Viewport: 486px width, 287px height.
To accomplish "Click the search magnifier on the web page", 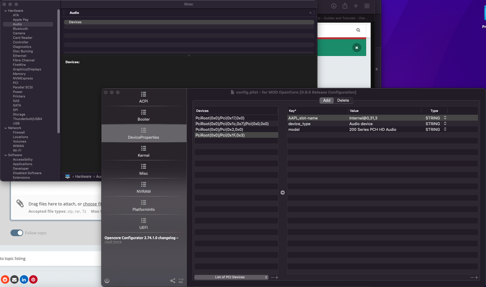I will (358, 30).
